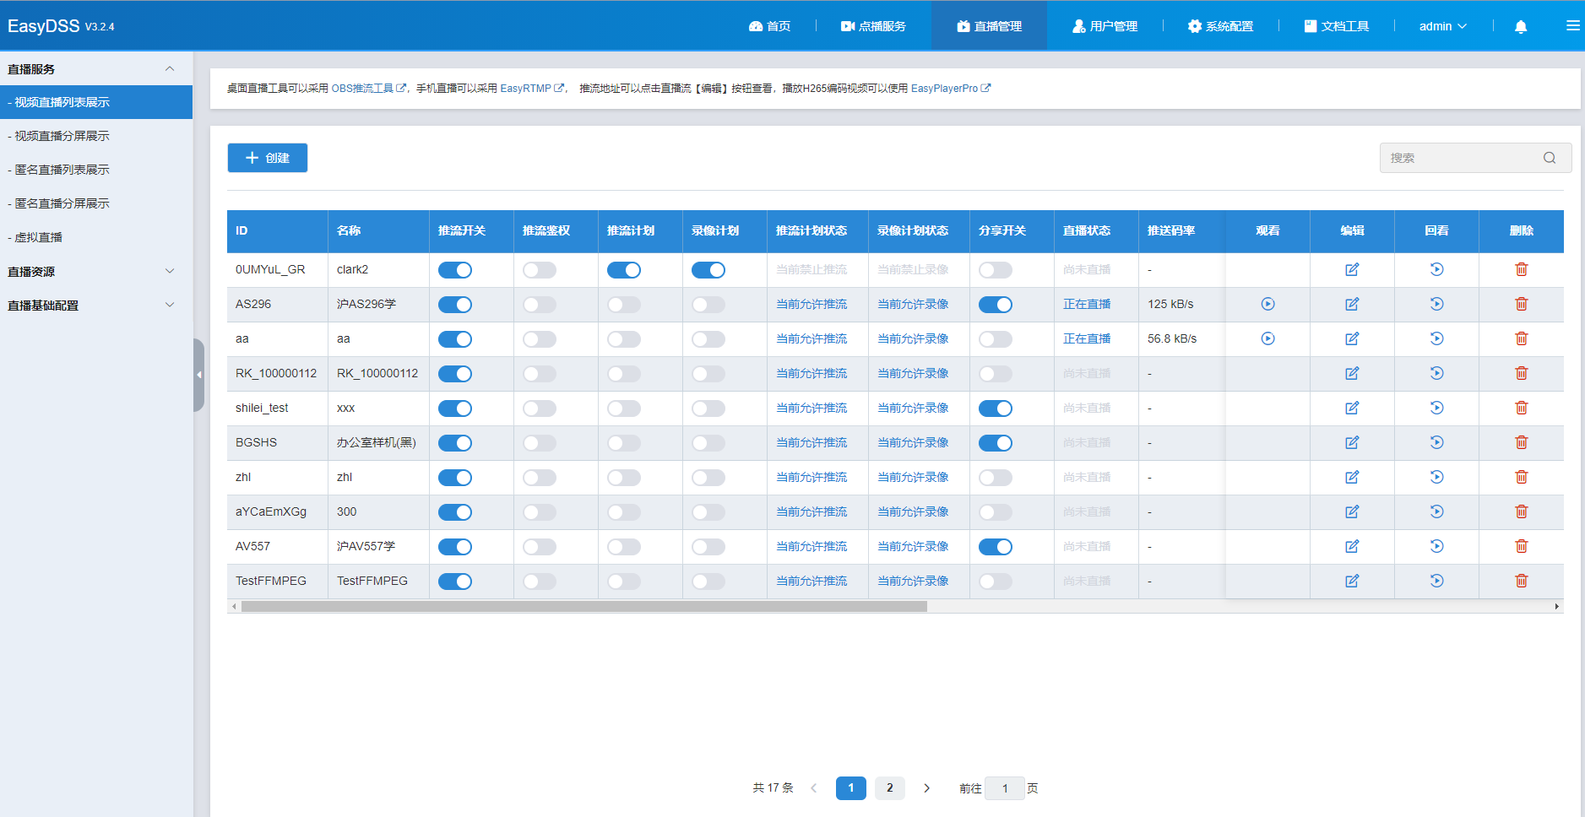Select 匿名直播列表展示 in the sidebar
This screenshot has height=817, width=1585.
(96, 170)
